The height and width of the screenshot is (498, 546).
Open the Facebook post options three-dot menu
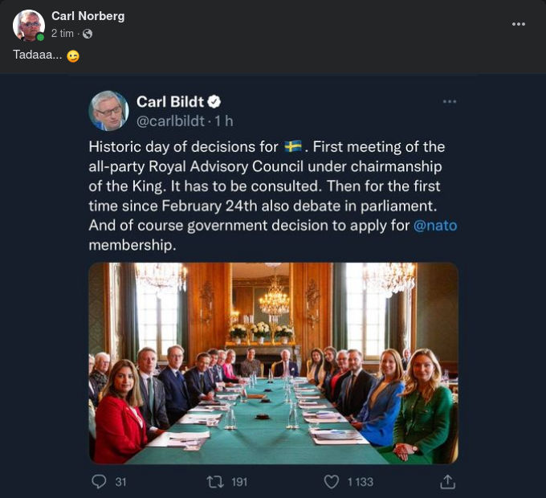(x=518, y=24)
